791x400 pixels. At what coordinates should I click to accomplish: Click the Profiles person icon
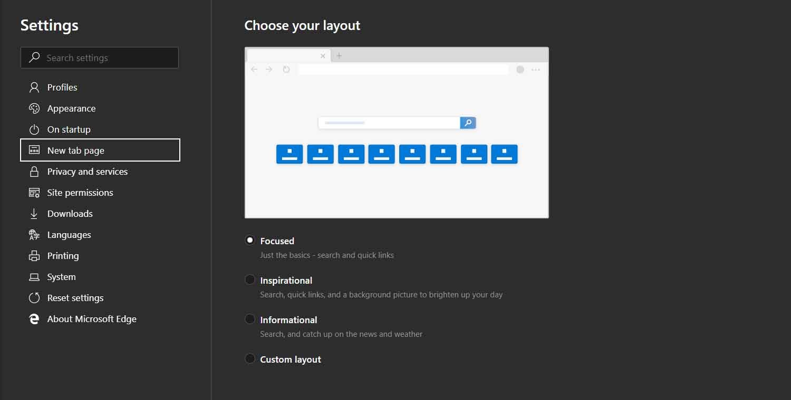pyautogui.click(x=34, y=87)
